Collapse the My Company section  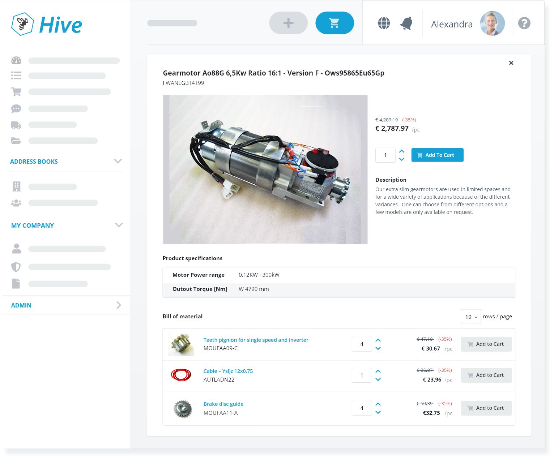coord(119,225)
